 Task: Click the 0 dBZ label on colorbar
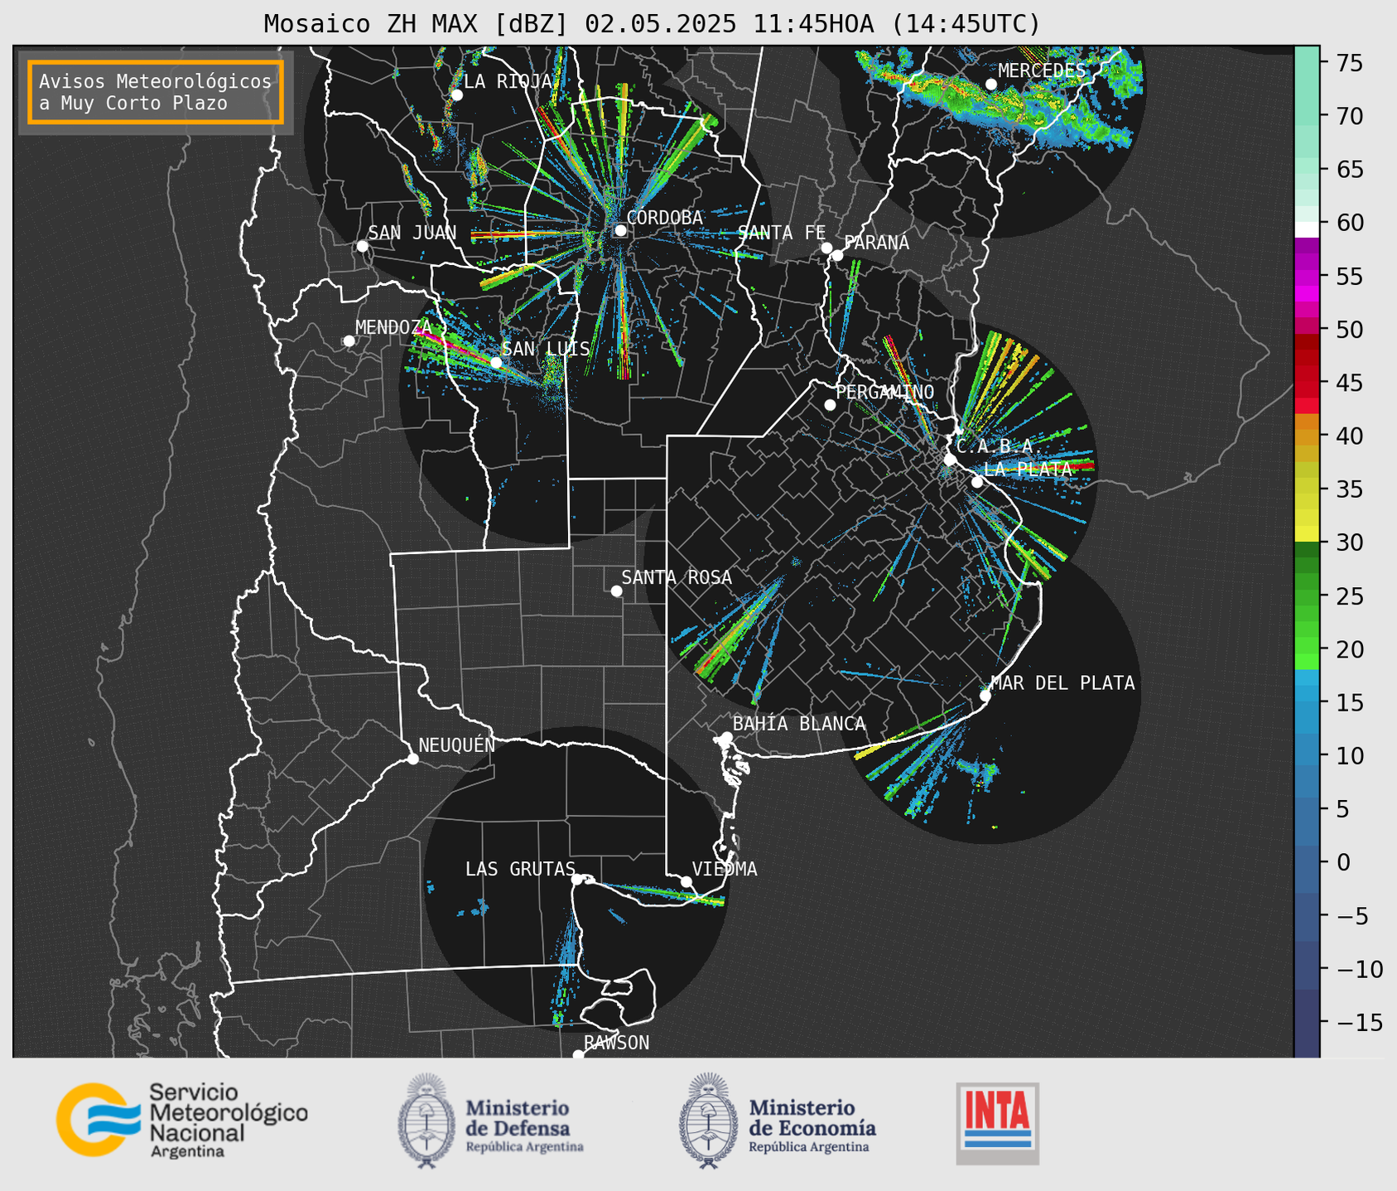coord(1342,863)
